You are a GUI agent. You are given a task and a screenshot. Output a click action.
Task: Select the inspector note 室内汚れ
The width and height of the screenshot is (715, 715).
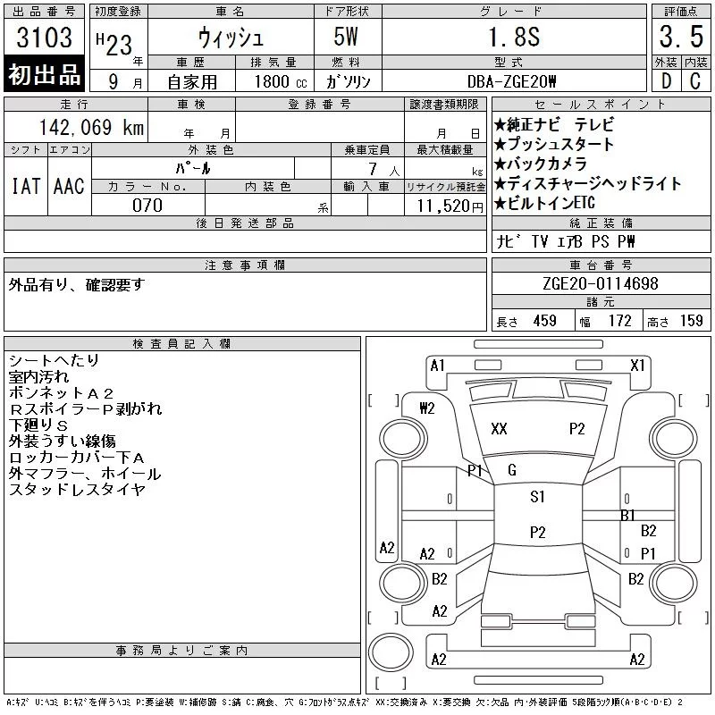tap(38, 377)
